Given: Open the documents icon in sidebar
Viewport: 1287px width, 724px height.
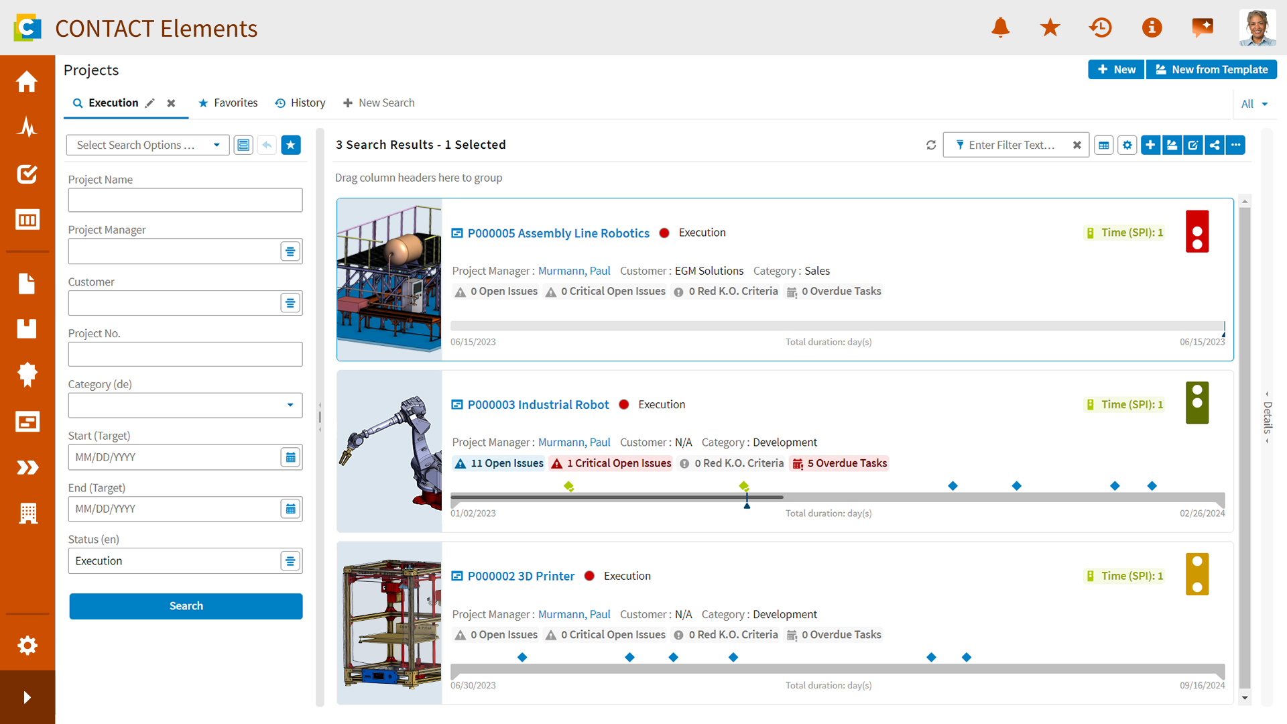Looking at the screenshot, I should pyautogui.click(x=27, y=284).
